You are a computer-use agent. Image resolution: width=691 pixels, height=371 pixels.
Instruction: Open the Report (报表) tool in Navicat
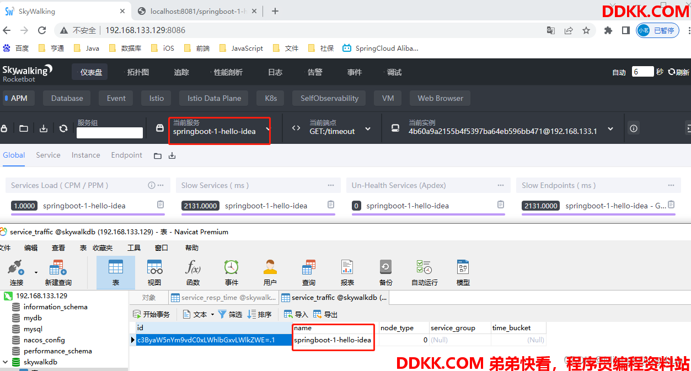347,272
